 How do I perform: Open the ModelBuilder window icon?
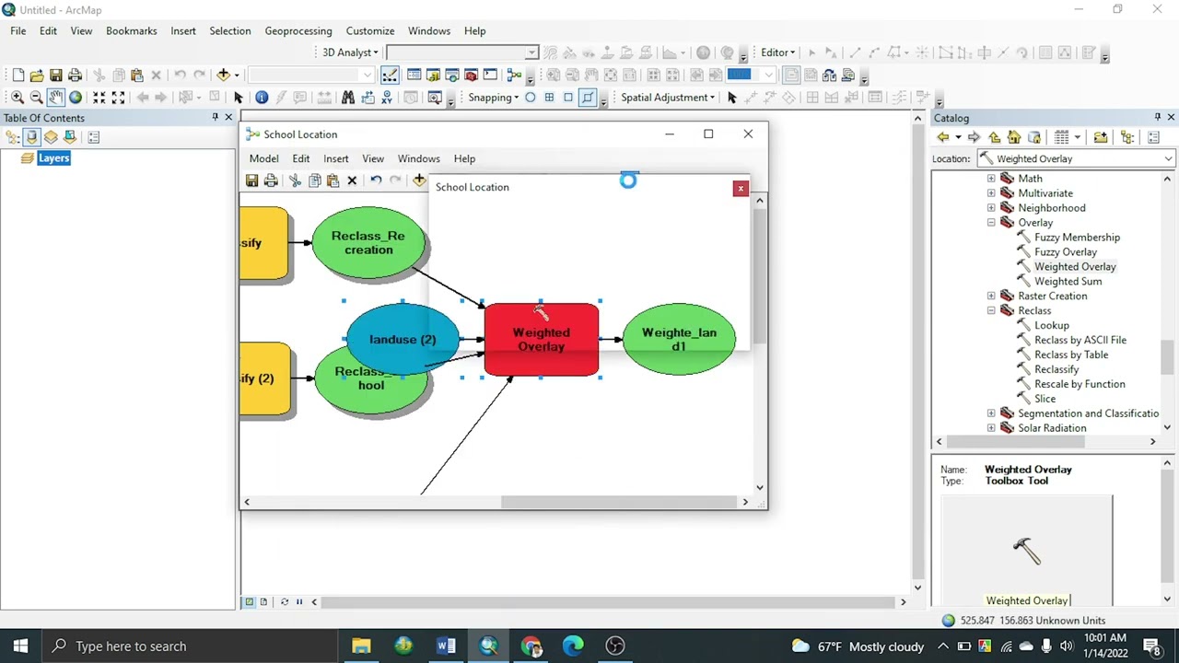(514, 75)
